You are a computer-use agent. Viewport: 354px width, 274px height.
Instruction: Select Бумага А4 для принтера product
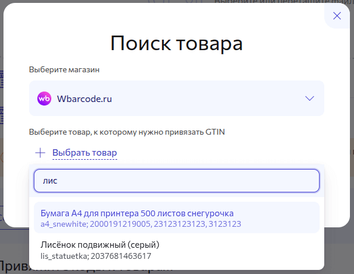(137, 213)
